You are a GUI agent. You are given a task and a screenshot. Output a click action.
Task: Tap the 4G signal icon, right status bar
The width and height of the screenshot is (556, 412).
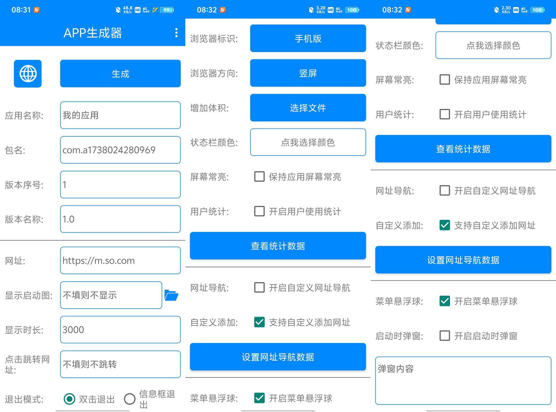click(524, 10)
